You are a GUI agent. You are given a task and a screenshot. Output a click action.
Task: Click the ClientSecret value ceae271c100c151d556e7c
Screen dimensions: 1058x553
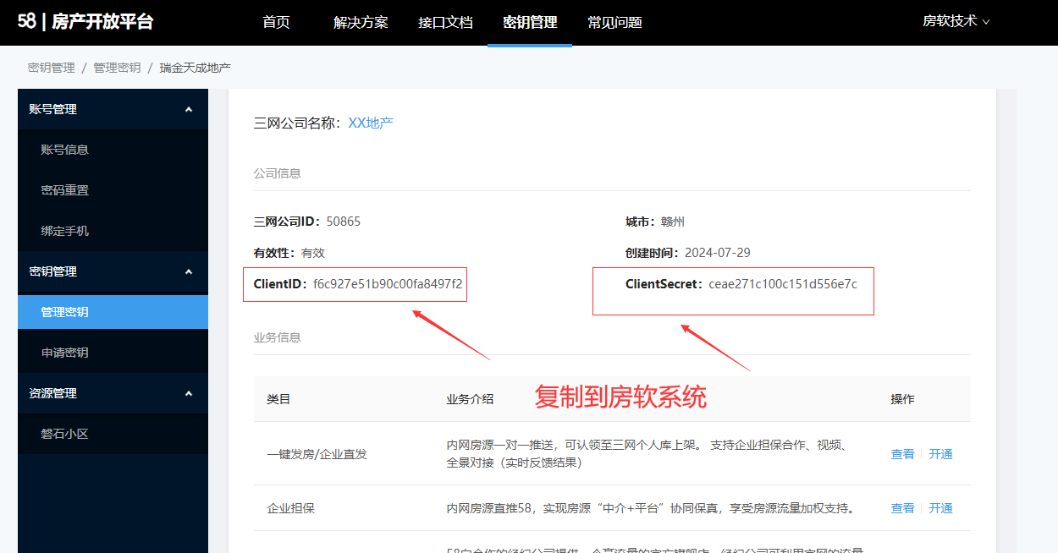783,284
